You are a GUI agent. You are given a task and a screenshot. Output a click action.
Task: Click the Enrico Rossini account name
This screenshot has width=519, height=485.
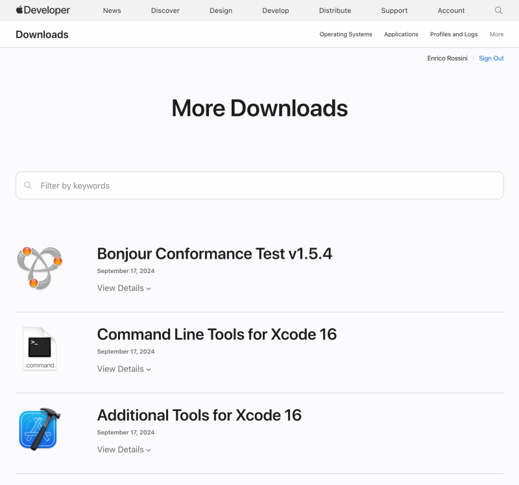(447, 58)
